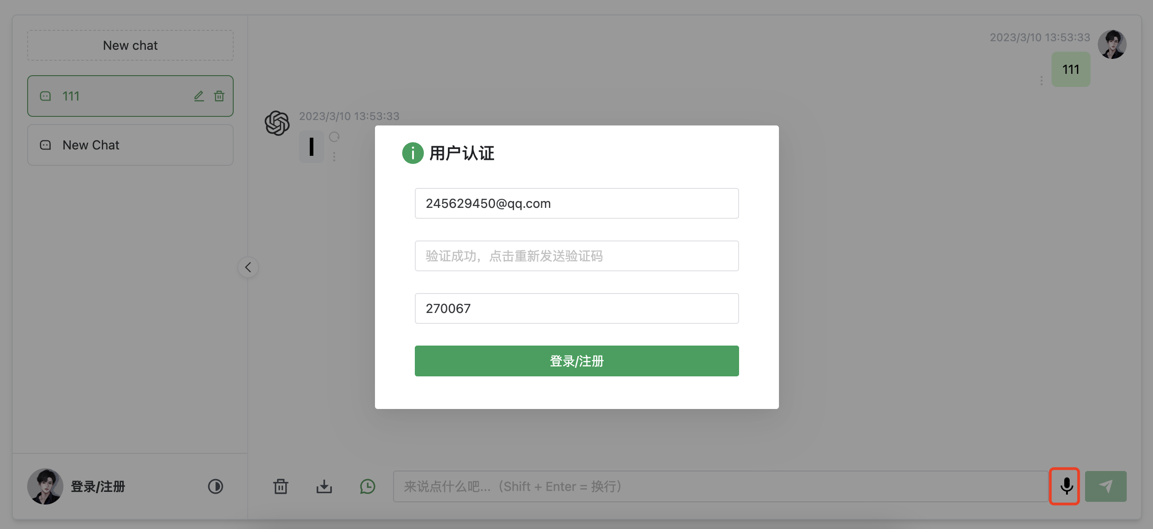This screenshot has height=529, width=1153.
Task: Click the regenerate response circular icon
Action: pyautogui.click(x=334, y=137)
